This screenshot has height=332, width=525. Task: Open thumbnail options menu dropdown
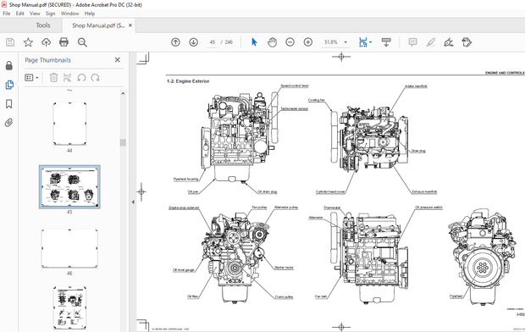[32, 78]
